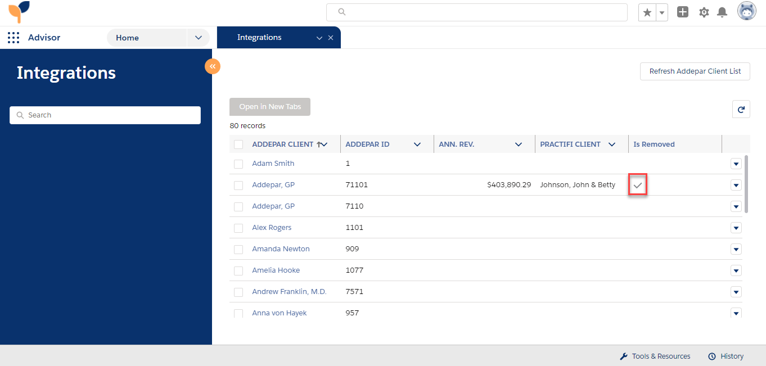Collapse the Integrations sidebar with orange chevron
The image size is (766, 366).
[x=213, y=66]
